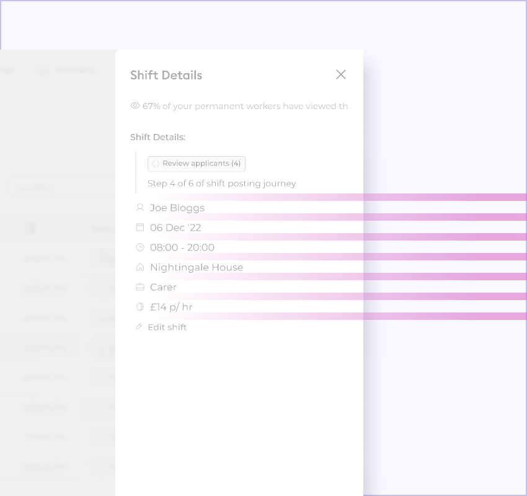Close the Shift Details panel

(x=341, y=74)
